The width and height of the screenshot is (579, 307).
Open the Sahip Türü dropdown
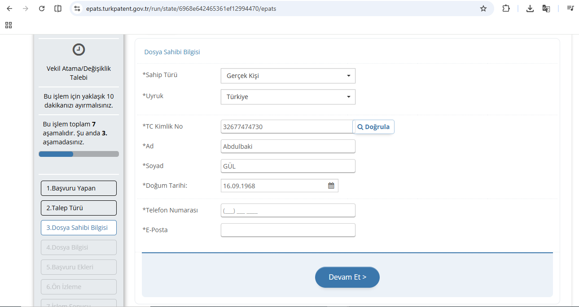288,76
